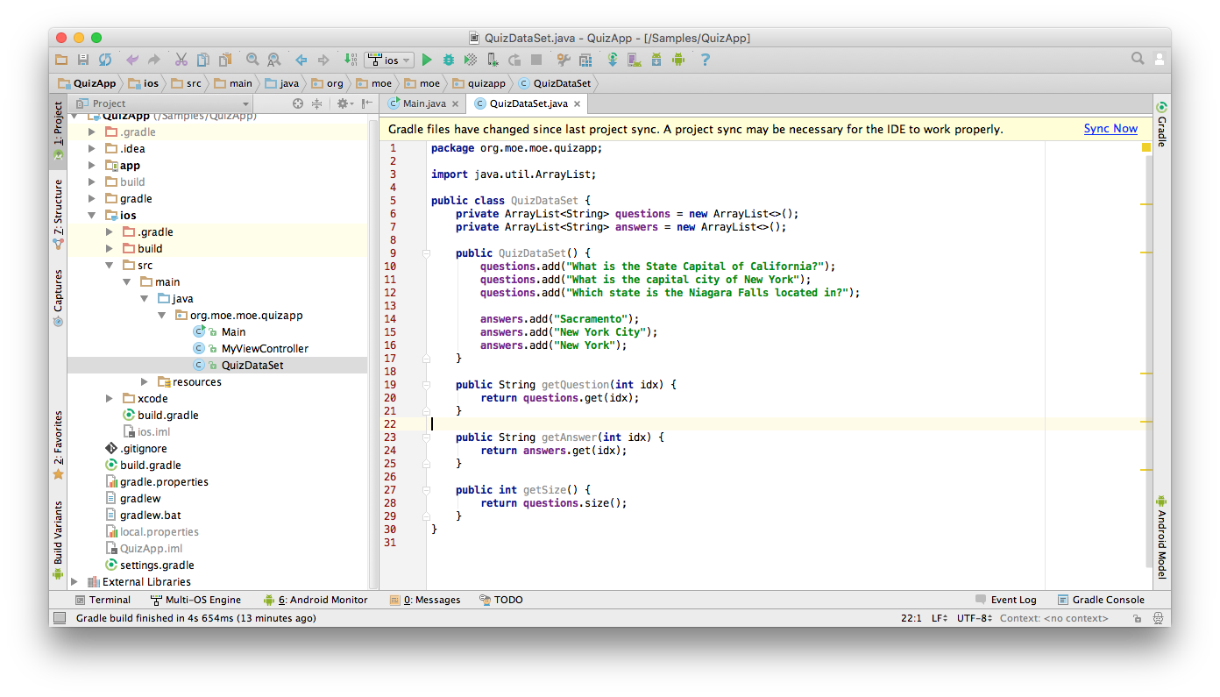Click the Copy toolbar icon
Screen dimensions: 1220x697
pos(203,60)
